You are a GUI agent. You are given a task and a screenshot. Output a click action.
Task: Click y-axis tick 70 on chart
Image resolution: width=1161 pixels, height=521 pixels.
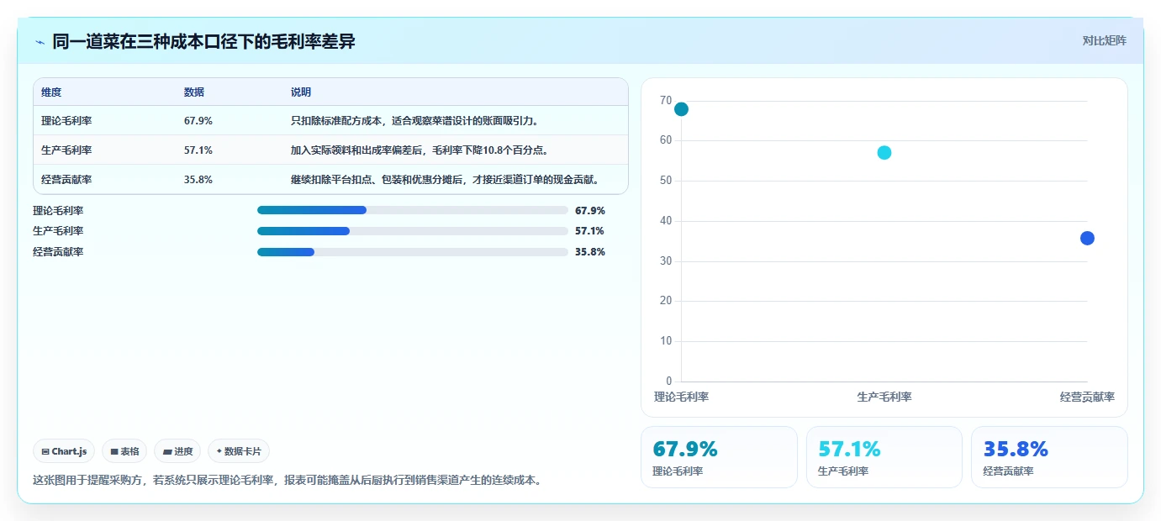(666, 101)
